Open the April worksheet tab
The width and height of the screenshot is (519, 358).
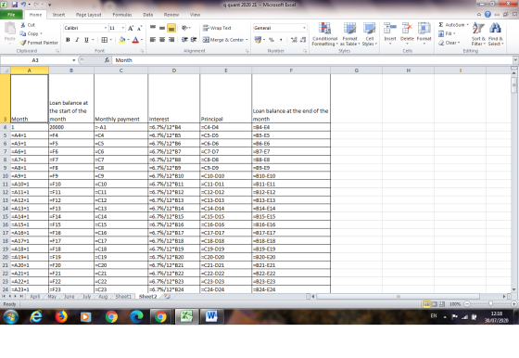click(x=35, y=297)
